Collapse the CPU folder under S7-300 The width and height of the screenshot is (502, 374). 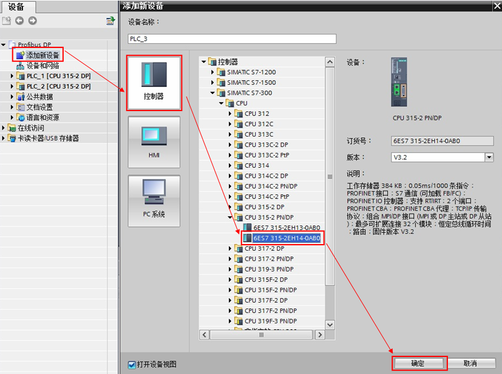pos(221,103)
